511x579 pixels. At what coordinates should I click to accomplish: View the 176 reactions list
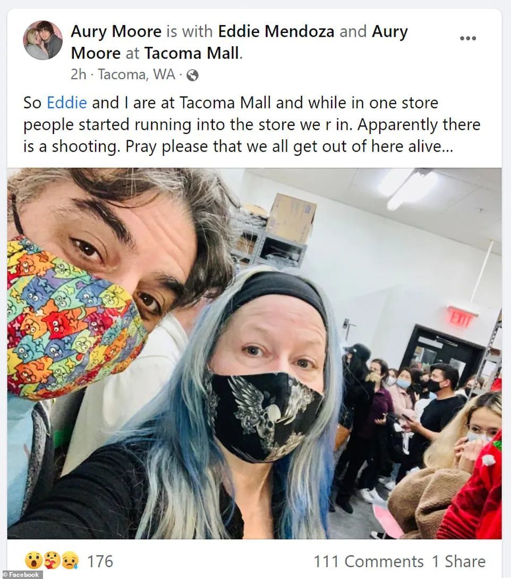100,561
